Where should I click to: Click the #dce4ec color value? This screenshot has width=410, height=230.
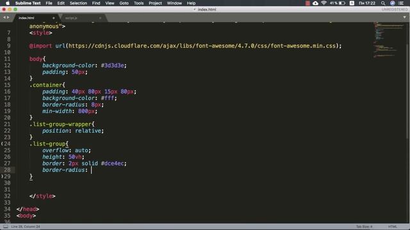[x=113, y=164]
